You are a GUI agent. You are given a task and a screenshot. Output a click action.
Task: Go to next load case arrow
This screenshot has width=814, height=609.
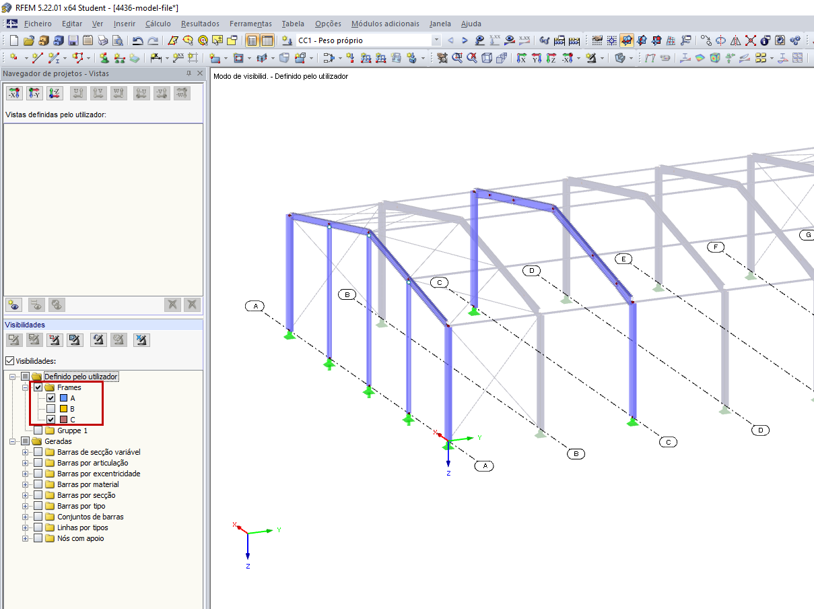465,40
